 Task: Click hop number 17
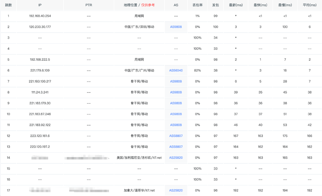(8, 190)
